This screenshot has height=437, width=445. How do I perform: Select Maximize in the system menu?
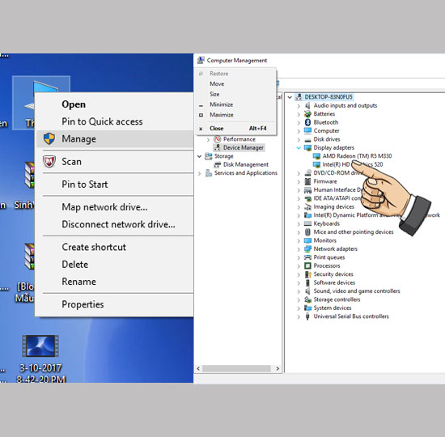tap(222, 115)
